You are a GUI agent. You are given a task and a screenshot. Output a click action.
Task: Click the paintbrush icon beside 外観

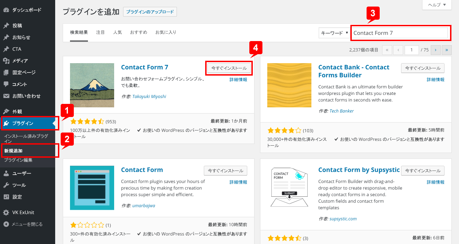(6, 111)
